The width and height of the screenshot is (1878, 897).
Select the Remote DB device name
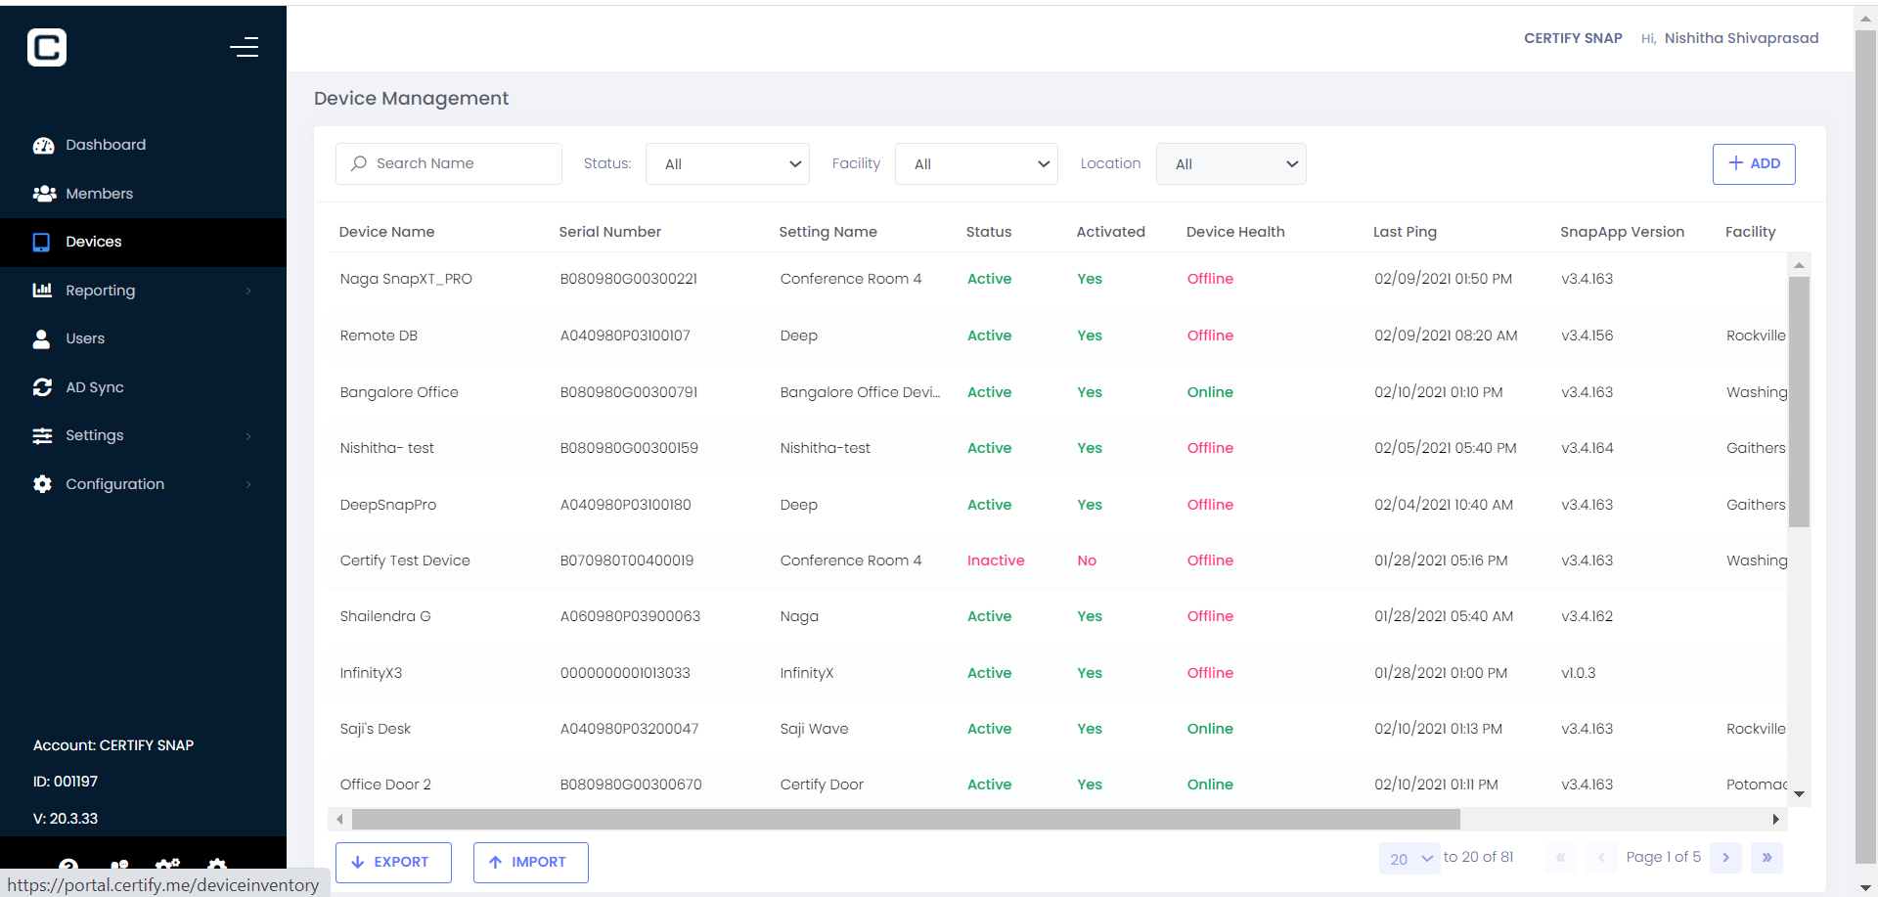coord(379,336)
